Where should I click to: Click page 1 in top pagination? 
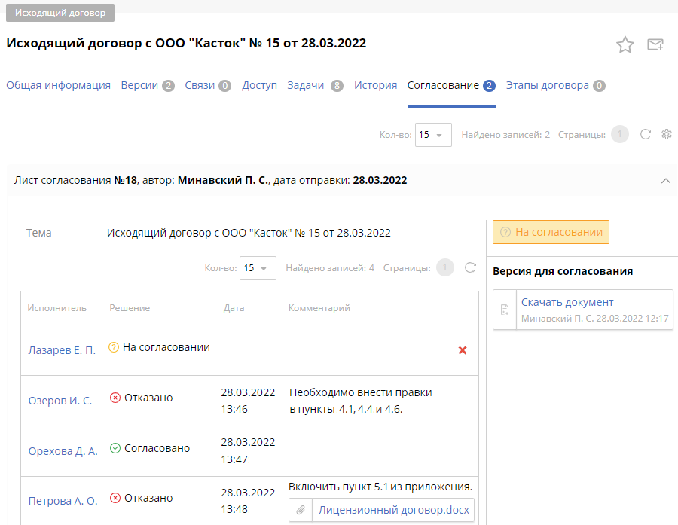619,135
